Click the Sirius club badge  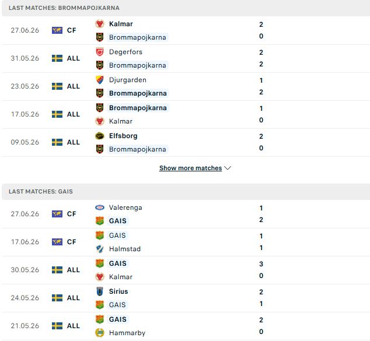click(x=100, y=291)
